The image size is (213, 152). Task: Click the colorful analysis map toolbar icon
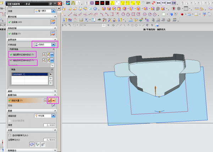(141, 20)
